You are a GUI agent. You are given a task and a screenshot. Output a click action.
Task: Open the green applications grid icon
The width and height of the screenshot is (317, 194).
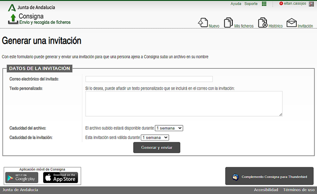[x=264, y=3]
